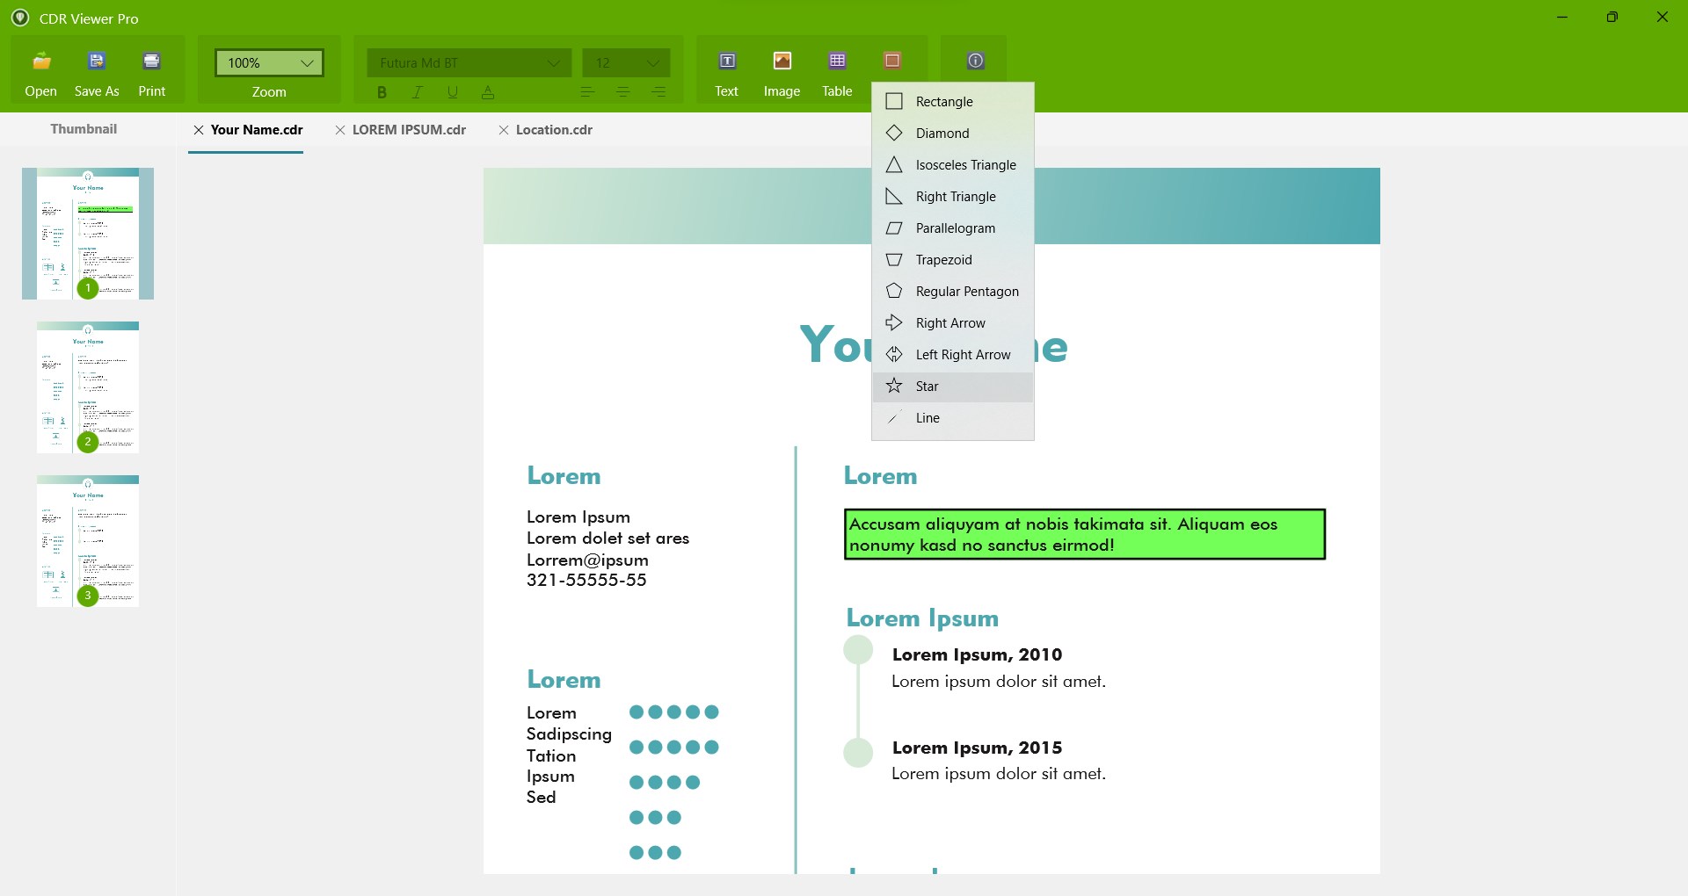Save the document with Save As

click(96, 72)
